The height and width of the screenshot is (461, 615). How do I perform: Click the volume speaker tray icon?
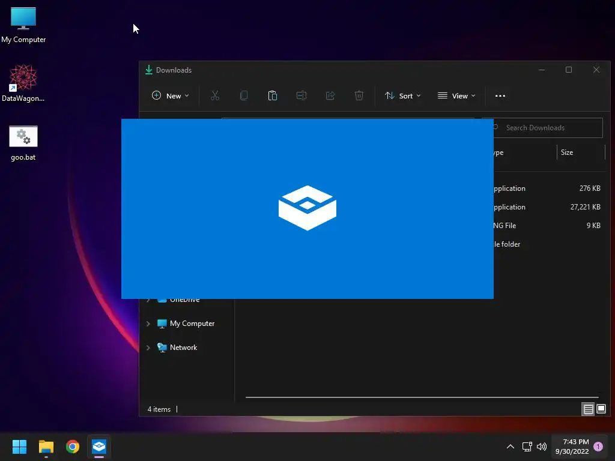point(542,447)
